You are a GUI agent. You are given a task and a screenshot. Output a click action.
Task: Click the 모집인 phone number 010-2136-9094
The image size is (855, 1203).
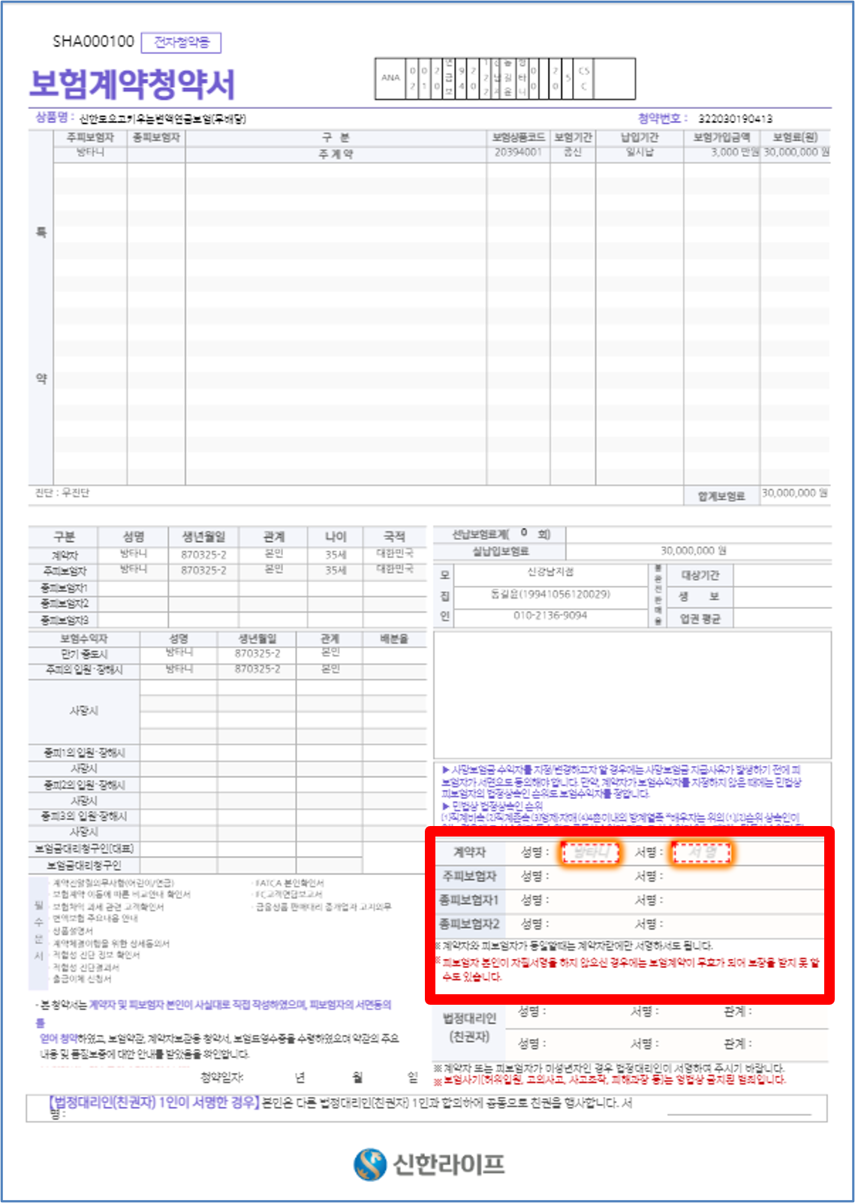pyautogui.click(x=550, y=616)
